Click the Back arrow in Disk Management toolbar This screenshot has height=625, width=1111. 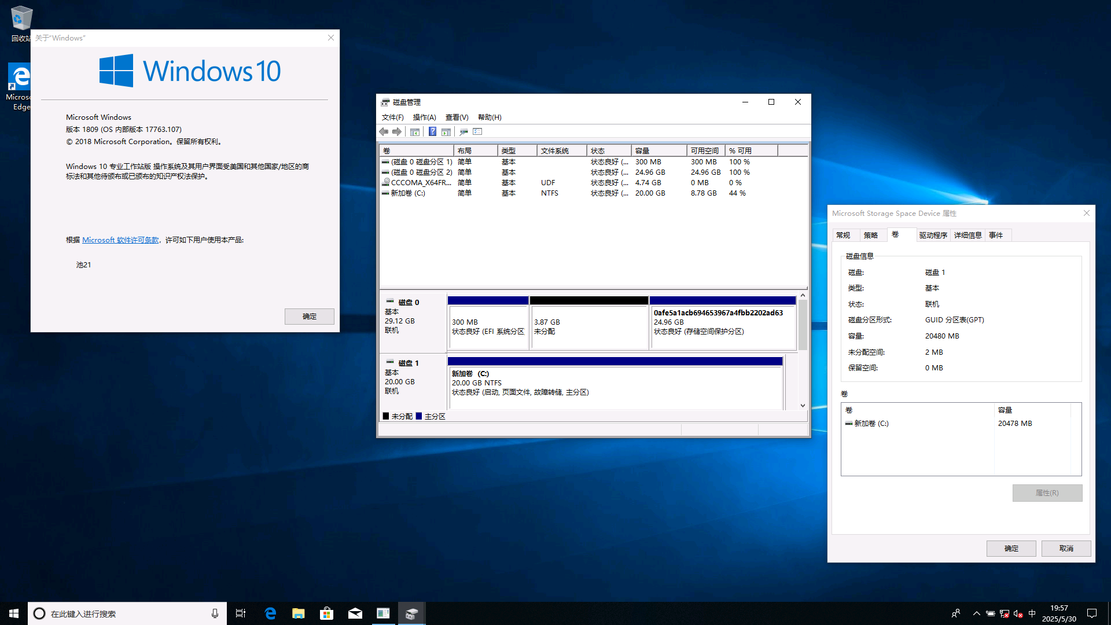tap(384, 132)
